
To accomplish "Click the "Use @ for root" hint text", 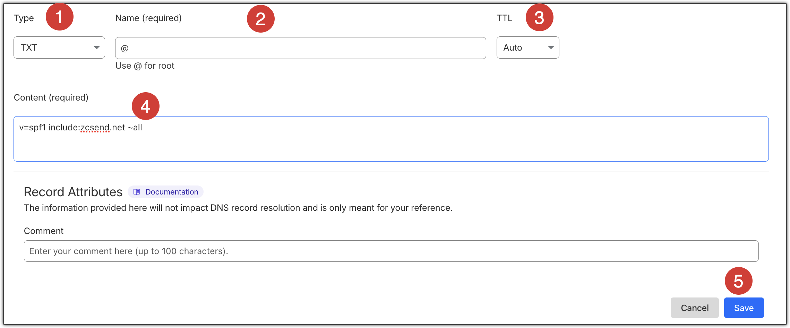I will [x=145, y=66].
